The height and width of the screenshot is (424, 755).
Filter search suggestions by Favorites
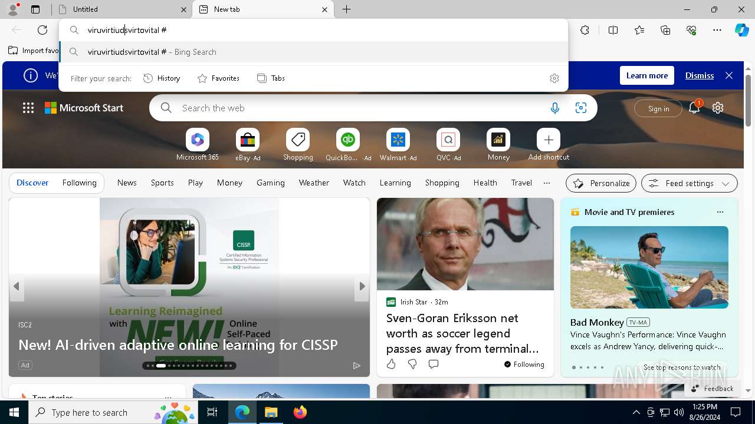(218, 78)
